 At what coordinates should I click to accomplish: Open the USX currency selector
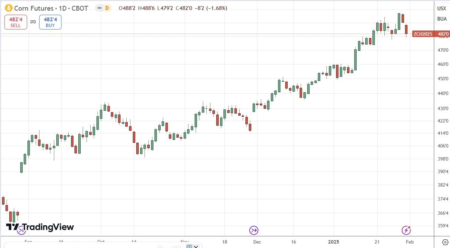pyautogui.click(x=441, y=9)
